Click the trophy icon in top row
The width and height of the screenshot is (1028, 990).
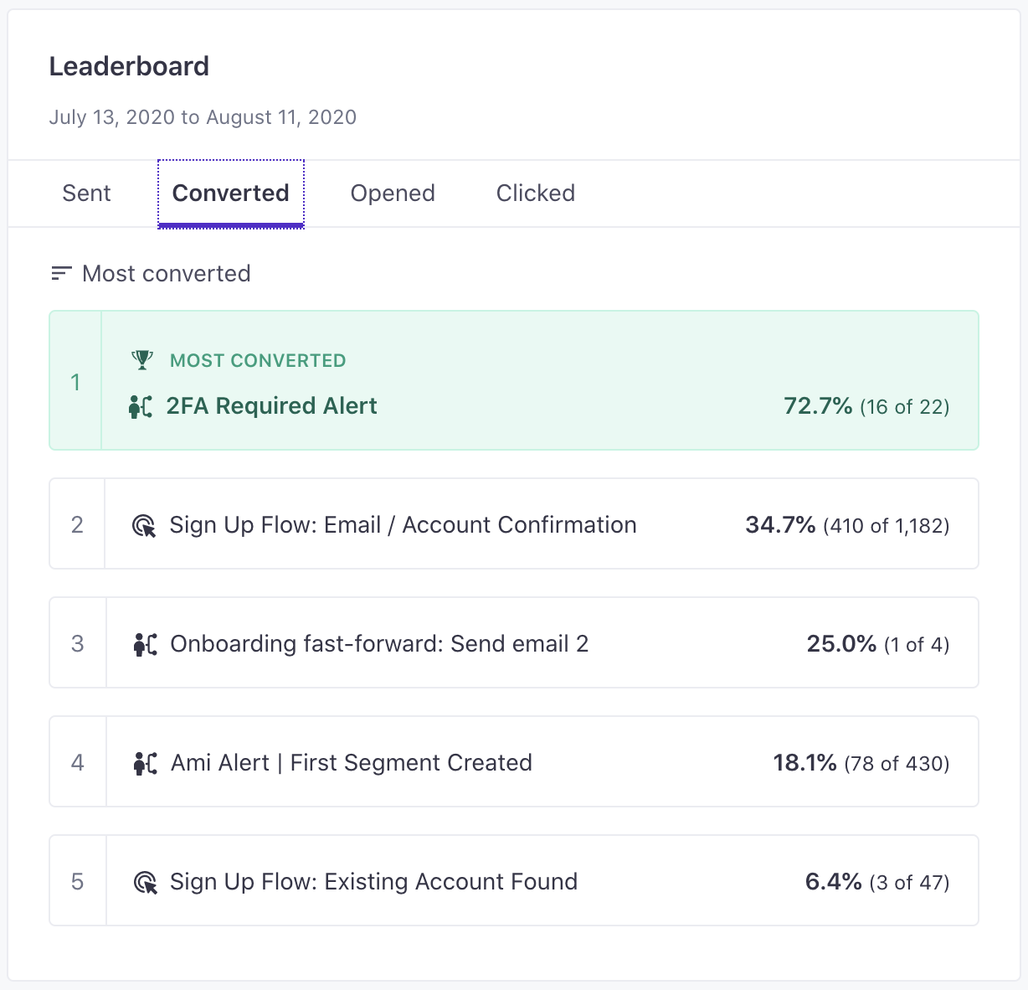[x=142, y=360]
